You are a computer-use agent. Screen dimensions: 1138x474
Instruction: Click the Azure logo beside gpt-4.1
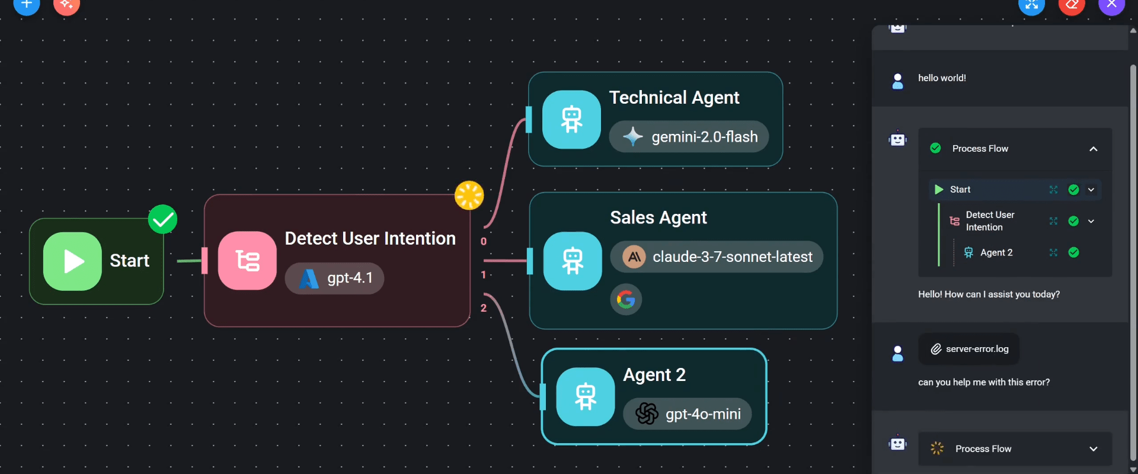pos(309,278)
